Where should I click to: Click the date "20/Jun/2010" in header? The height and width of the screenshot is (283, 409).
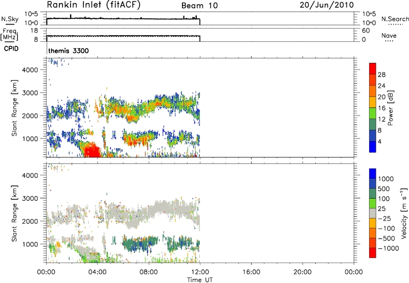(x=327, y=5)
